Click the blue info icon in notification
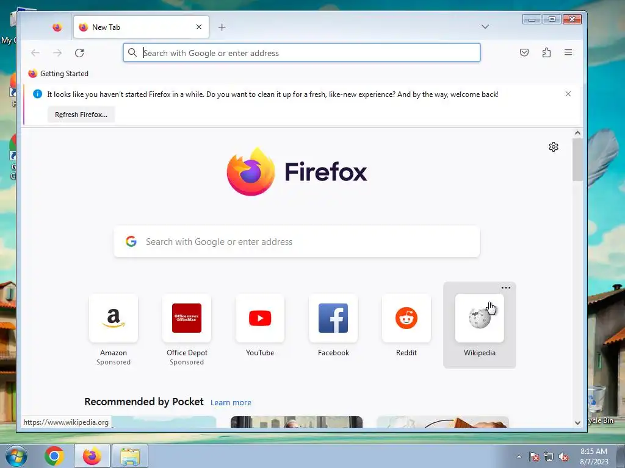This screenshot has width=625, height=468. [x=37, y=94]
